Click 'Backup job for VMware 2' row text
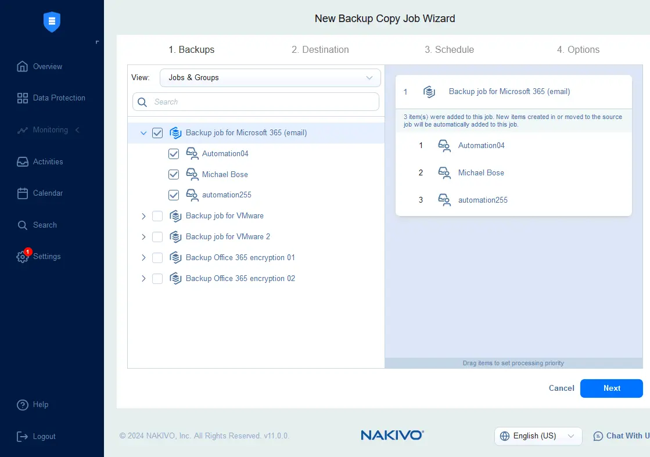Screen dimensions: 650x457 point(228,236)
